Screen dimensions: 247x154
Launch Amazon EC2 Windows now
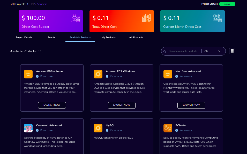tap(122, 105)
